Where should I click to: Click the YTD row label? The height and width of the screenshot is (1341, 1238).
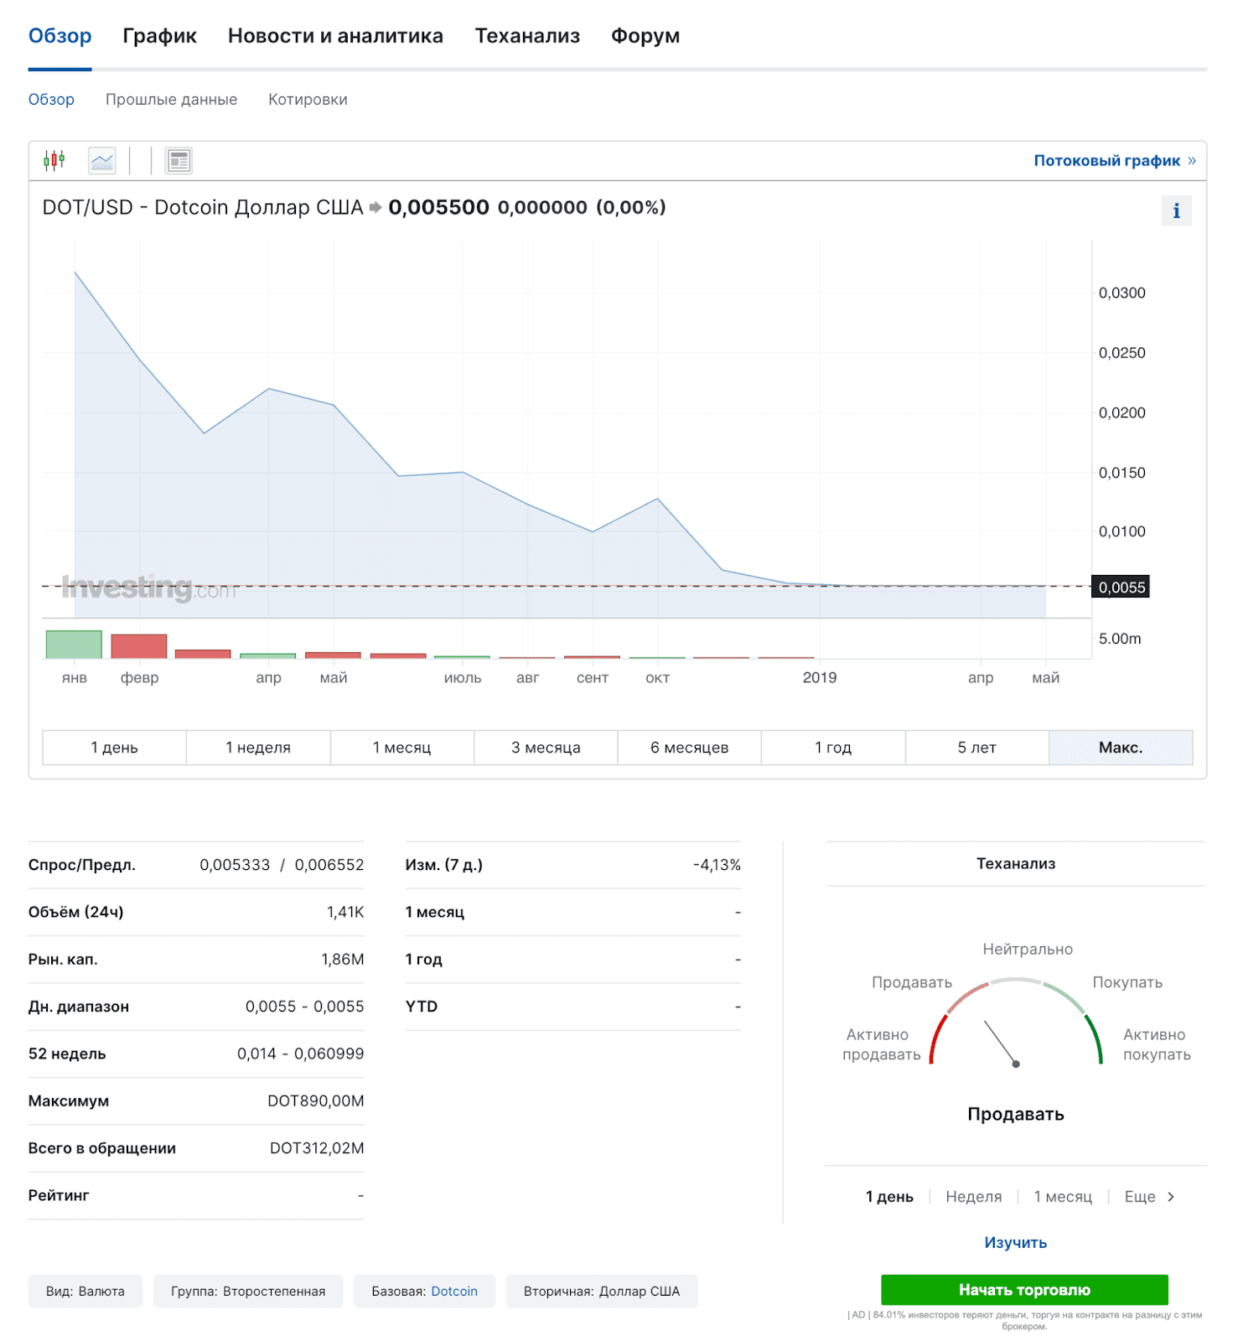(422, 1007)
